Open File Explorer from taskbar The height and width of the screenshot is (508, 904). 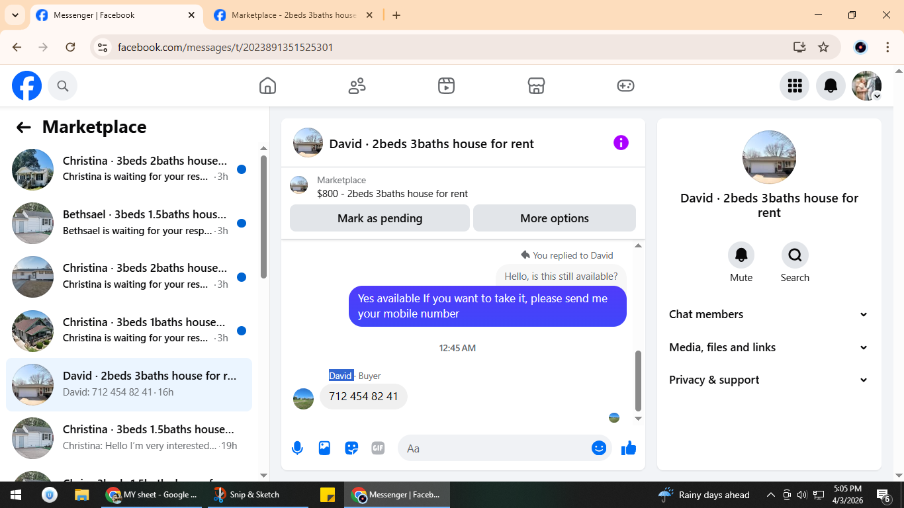pos(81,495)
